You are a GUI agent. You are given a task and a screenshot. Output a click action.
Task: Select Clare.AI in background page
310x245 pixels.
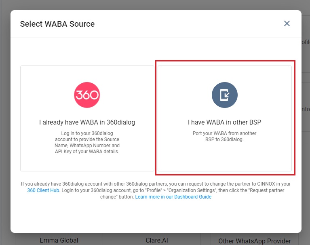click(157, 240)
